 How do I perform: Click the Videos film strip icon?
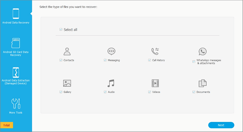pyautogui.click(x=155, y=83)
